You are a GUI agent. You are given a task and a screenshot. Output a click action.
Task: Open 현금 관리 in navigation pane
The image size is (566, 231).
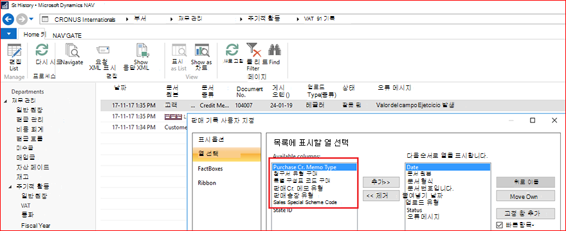coord(30,119)
